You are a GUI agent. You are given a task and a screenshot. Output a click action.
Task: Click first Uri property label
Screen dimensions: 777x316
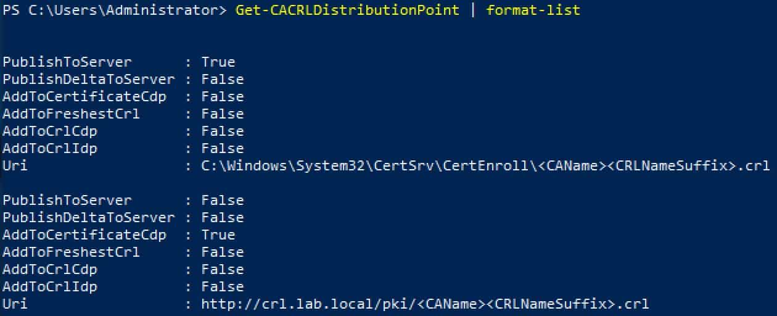pyautogui.click(x=15, y=166)
